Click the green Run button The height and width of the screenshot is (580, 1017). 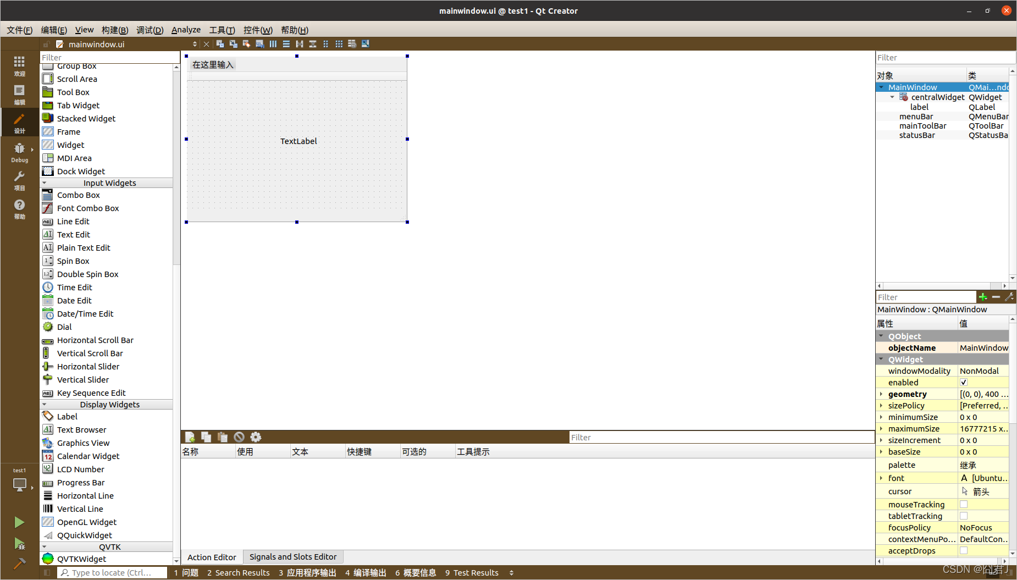pos(19,522)
